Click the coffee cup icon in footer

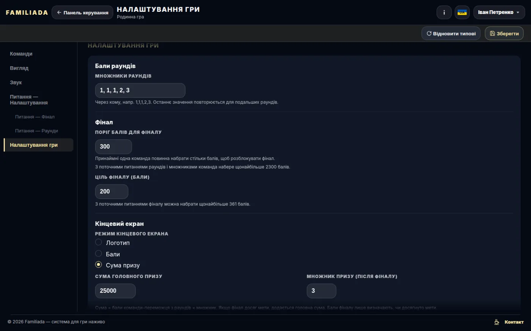tap(496, 322)
